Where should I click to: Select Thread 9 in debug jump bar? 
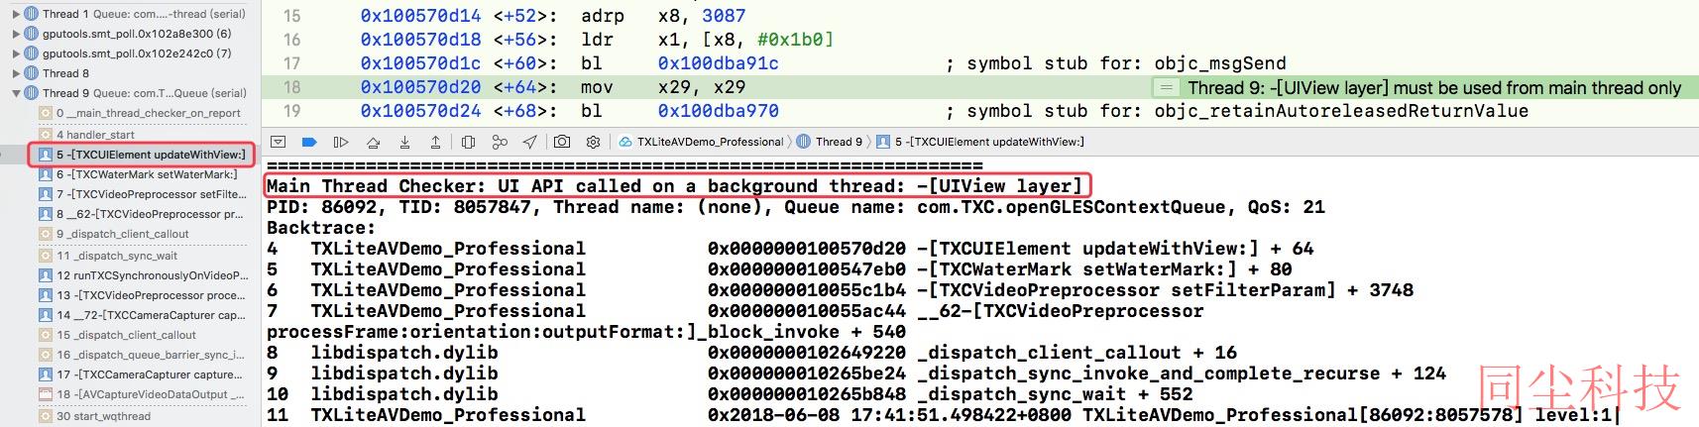point(830,142)
